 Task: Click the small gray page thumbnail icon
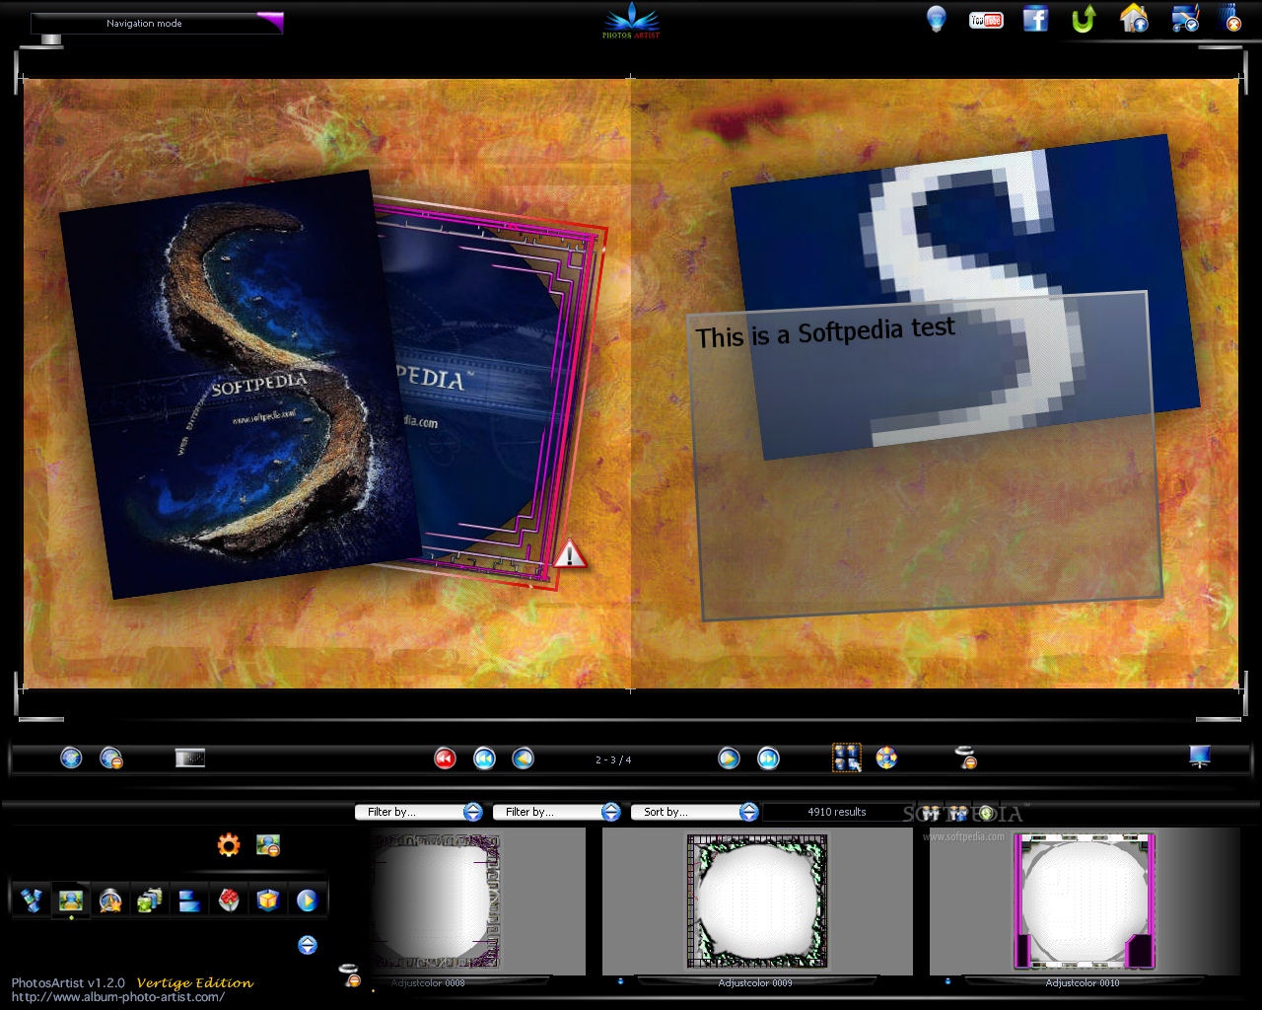pos(190,757)
